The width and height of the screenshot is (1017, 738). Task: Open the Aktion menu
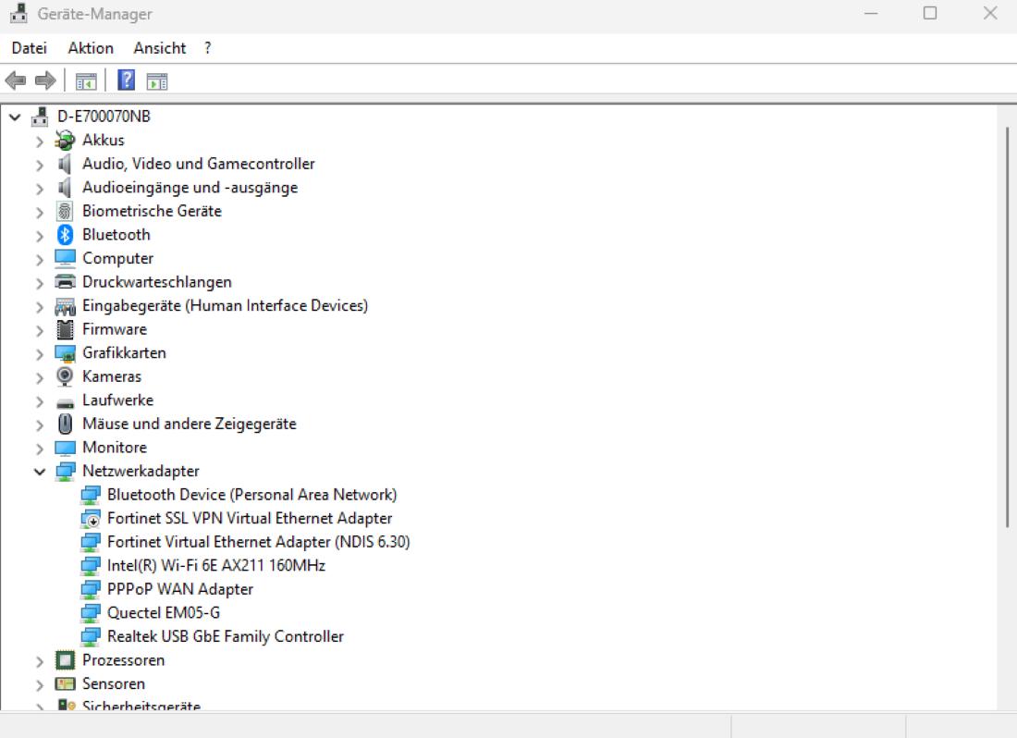91,48
